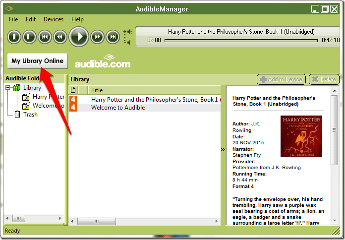Click up arrow in the details scrollbar
This screenshot has width=345, height=240.
click(335, 91)
